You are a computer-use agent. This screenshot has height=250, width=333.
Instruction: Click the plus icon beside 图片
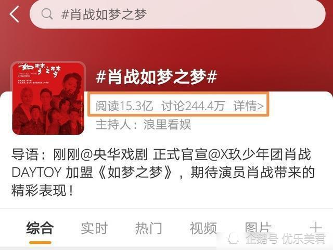316,228
